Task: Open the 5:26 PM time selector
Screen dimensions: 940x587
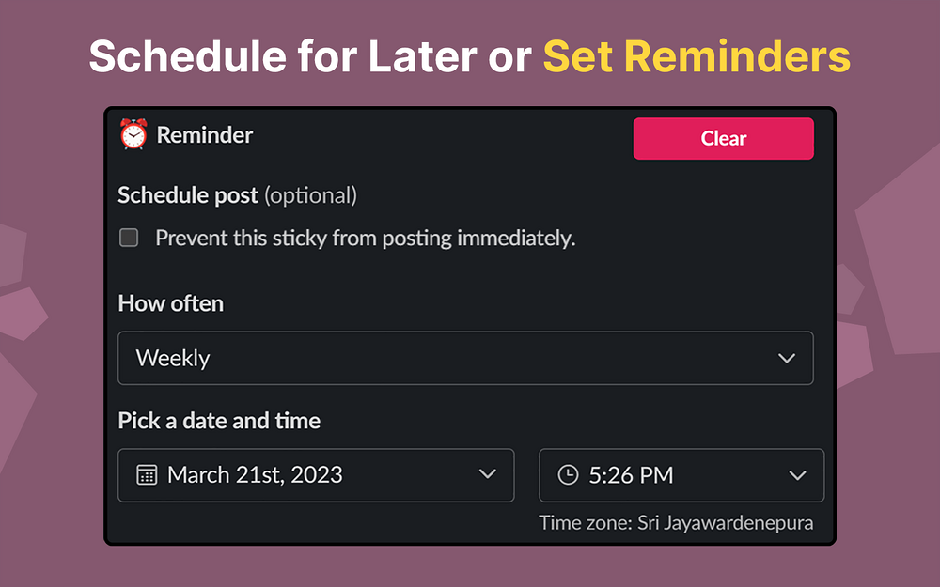Action: click(x=681, y=475)
